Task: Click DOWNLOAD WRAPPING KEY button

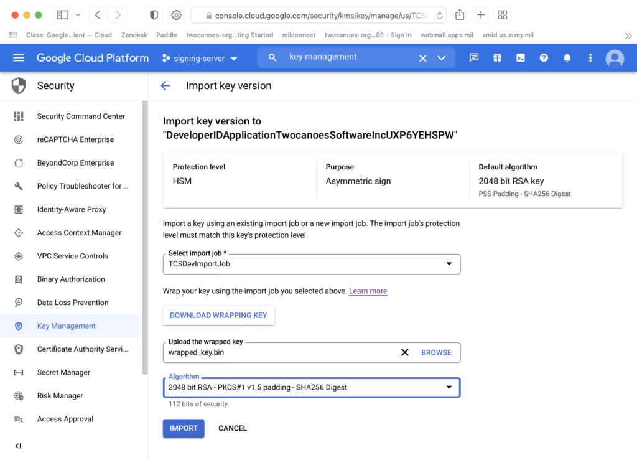Action: pyautogui.click(x=218, y=316)
